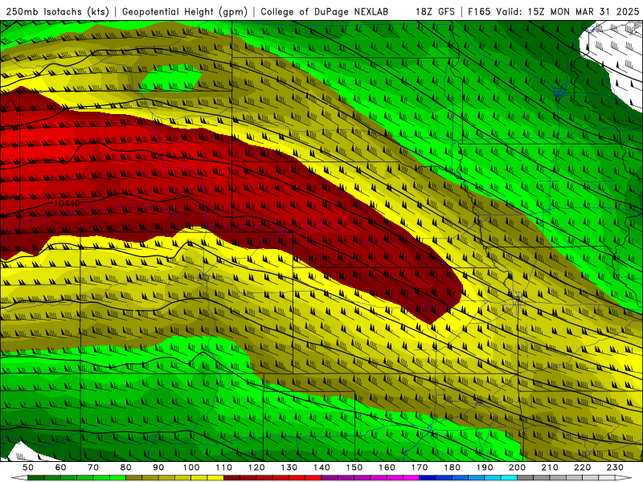This screenshot has height=482, width=643.
Task: Click the '110' value on the color scale
Action: [x=224, y=468]
